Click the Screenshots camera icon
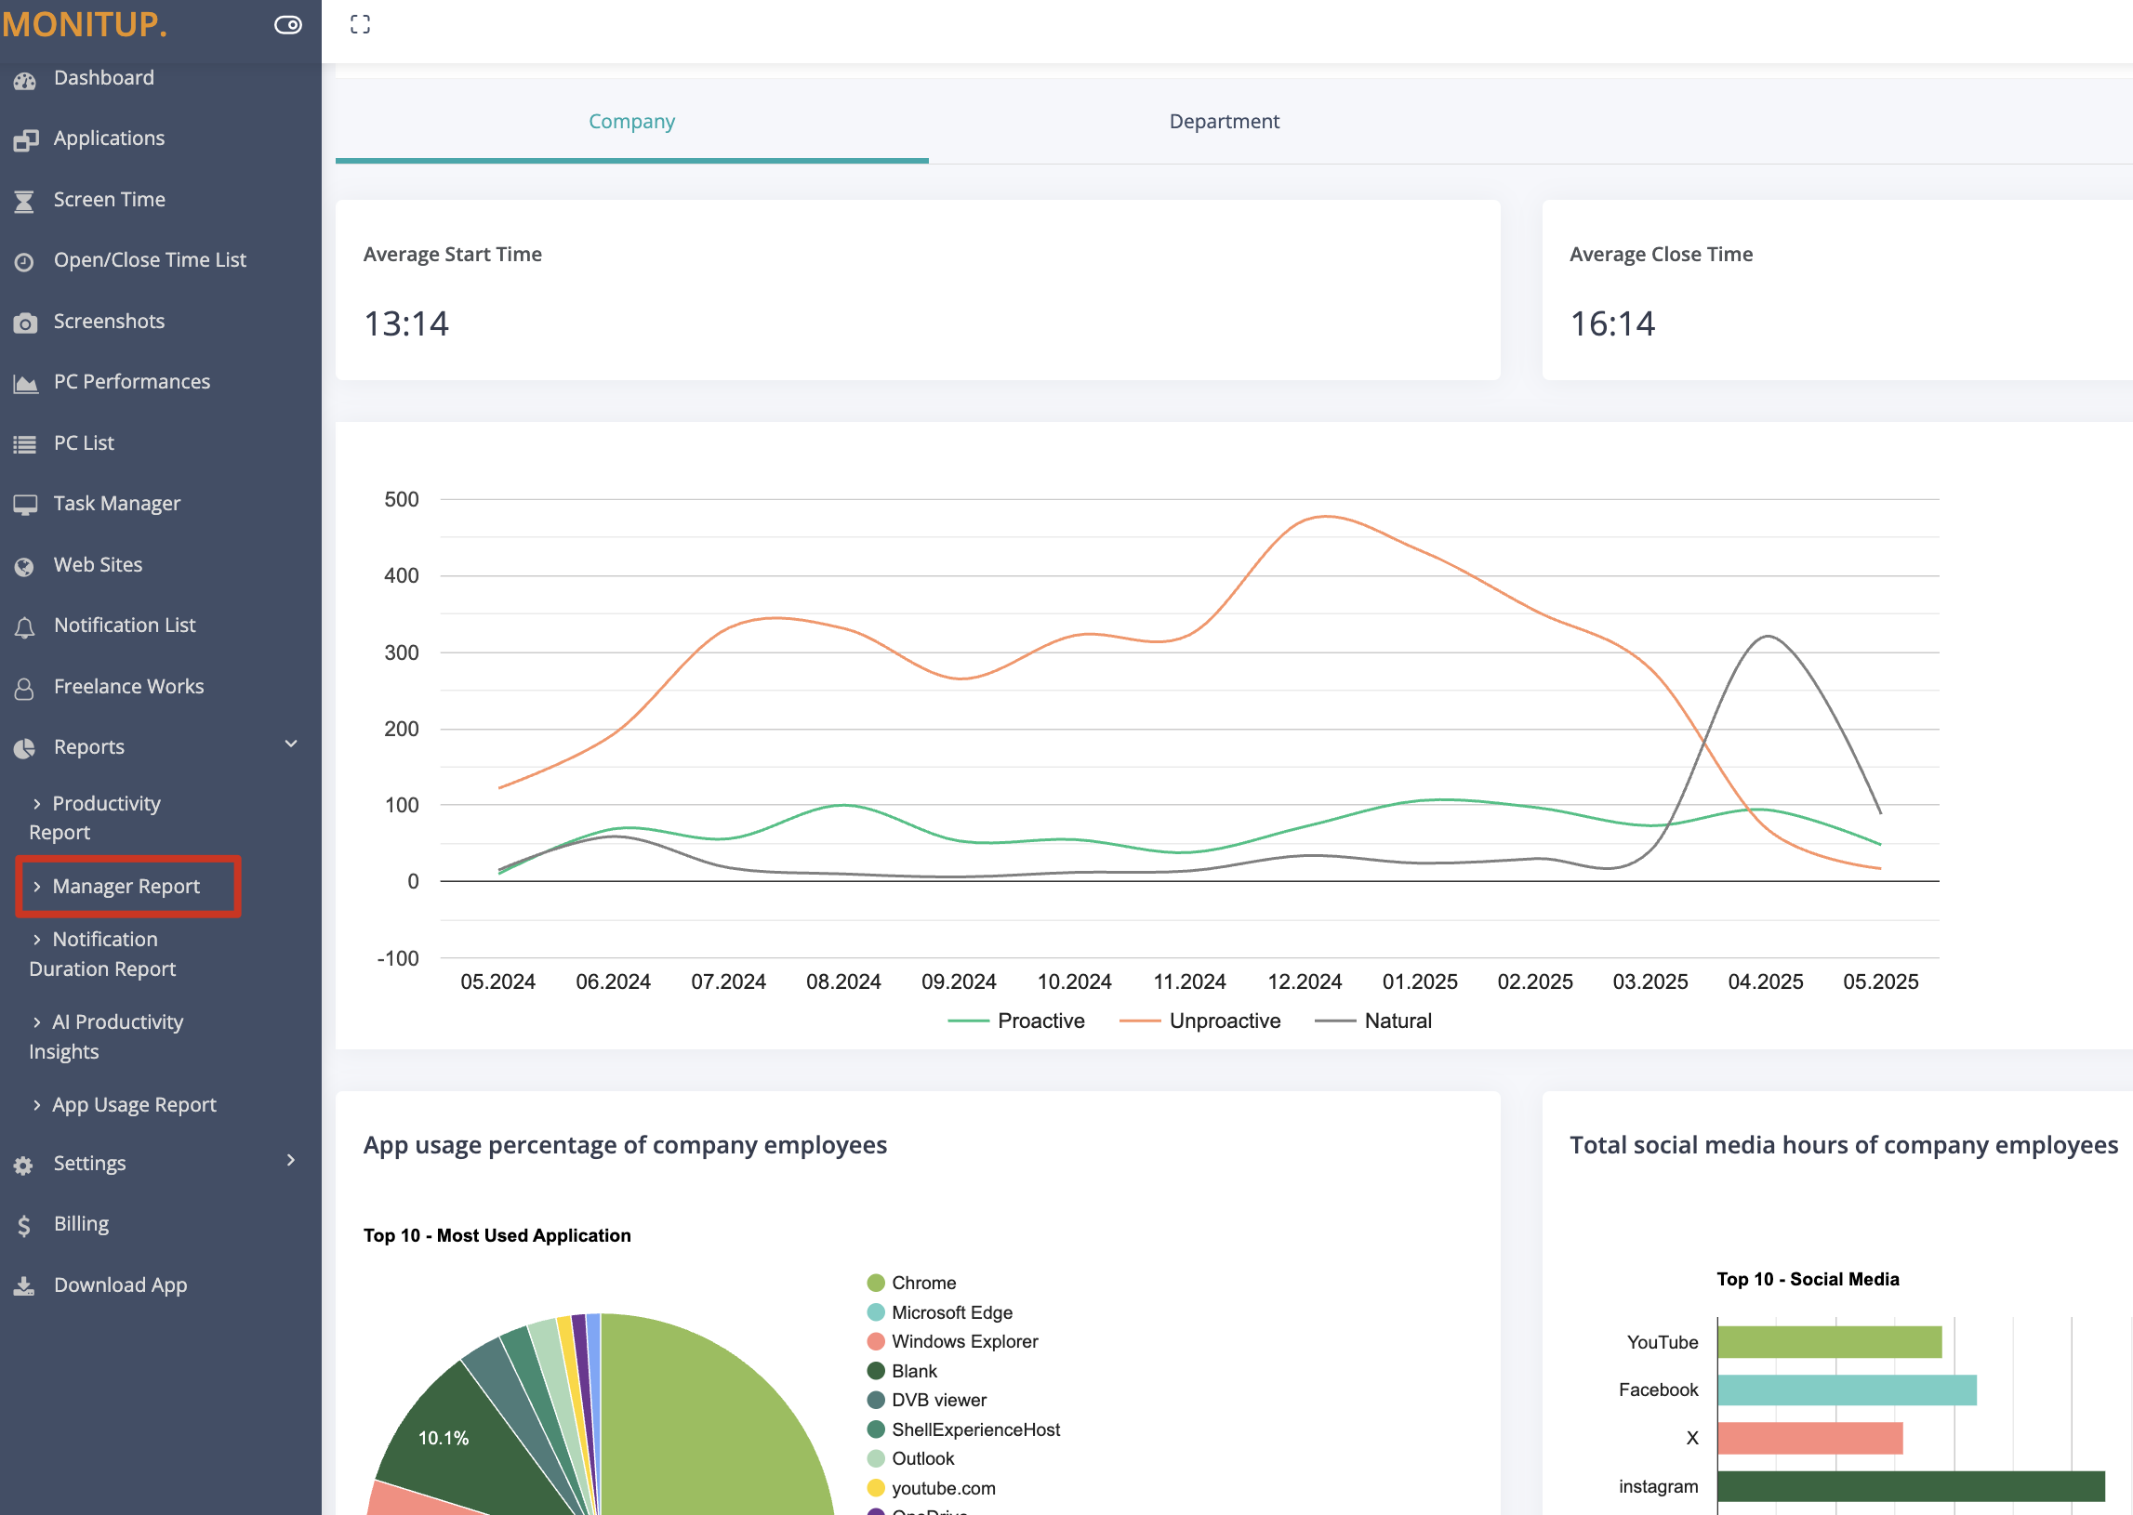Image resolution: width=2133 pixels, height=1515 pixels. click(25, 323)
